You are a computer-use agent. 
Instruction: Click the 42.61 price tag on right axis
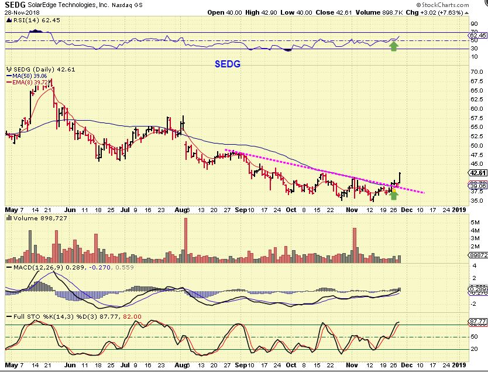tap(477, 173)
